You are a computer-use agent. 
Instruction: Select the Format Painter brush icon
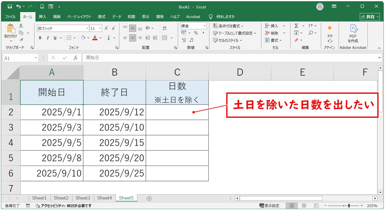[x=21, y=40]
